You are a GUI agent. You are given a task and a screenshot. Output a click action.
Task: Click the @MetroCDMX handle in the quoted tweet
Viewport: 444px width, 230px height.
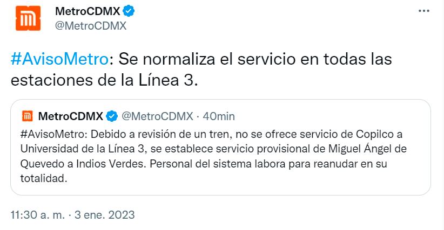coord(157,116)
